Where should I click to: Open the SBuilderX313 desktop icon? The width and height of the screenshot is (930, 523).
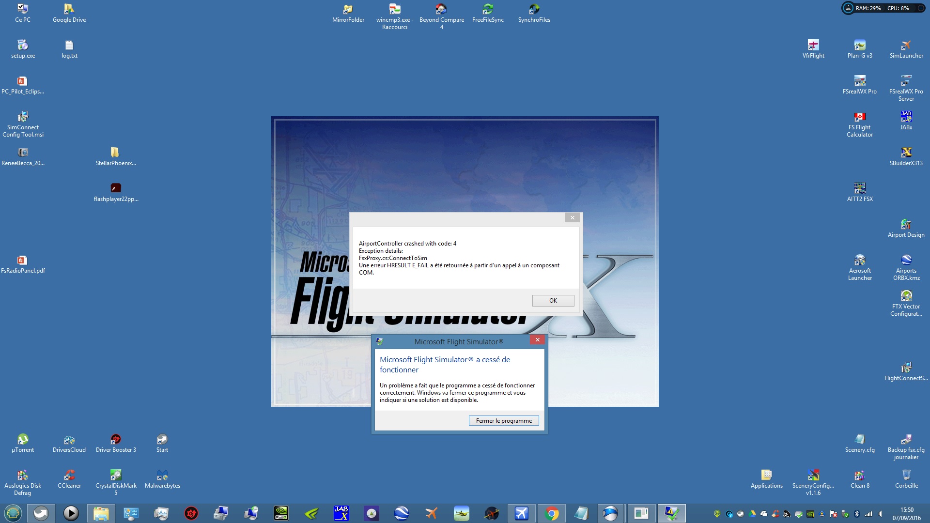(906, 156)
